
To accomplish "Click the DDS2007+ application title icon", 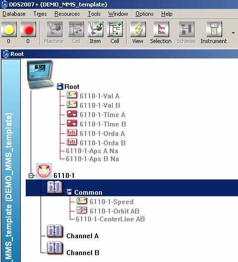I will pyautogui.click(x=4, y=4).
